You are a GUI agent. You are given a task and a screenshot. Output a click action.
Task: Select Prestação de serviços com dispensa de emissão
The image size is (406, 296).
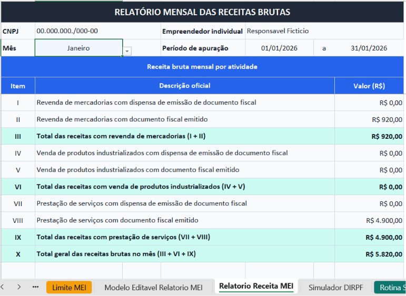[x=185, y=203]
